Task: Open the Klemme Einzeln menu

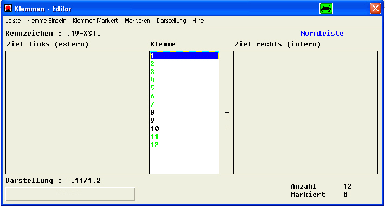Action: (x=47, y=21)
